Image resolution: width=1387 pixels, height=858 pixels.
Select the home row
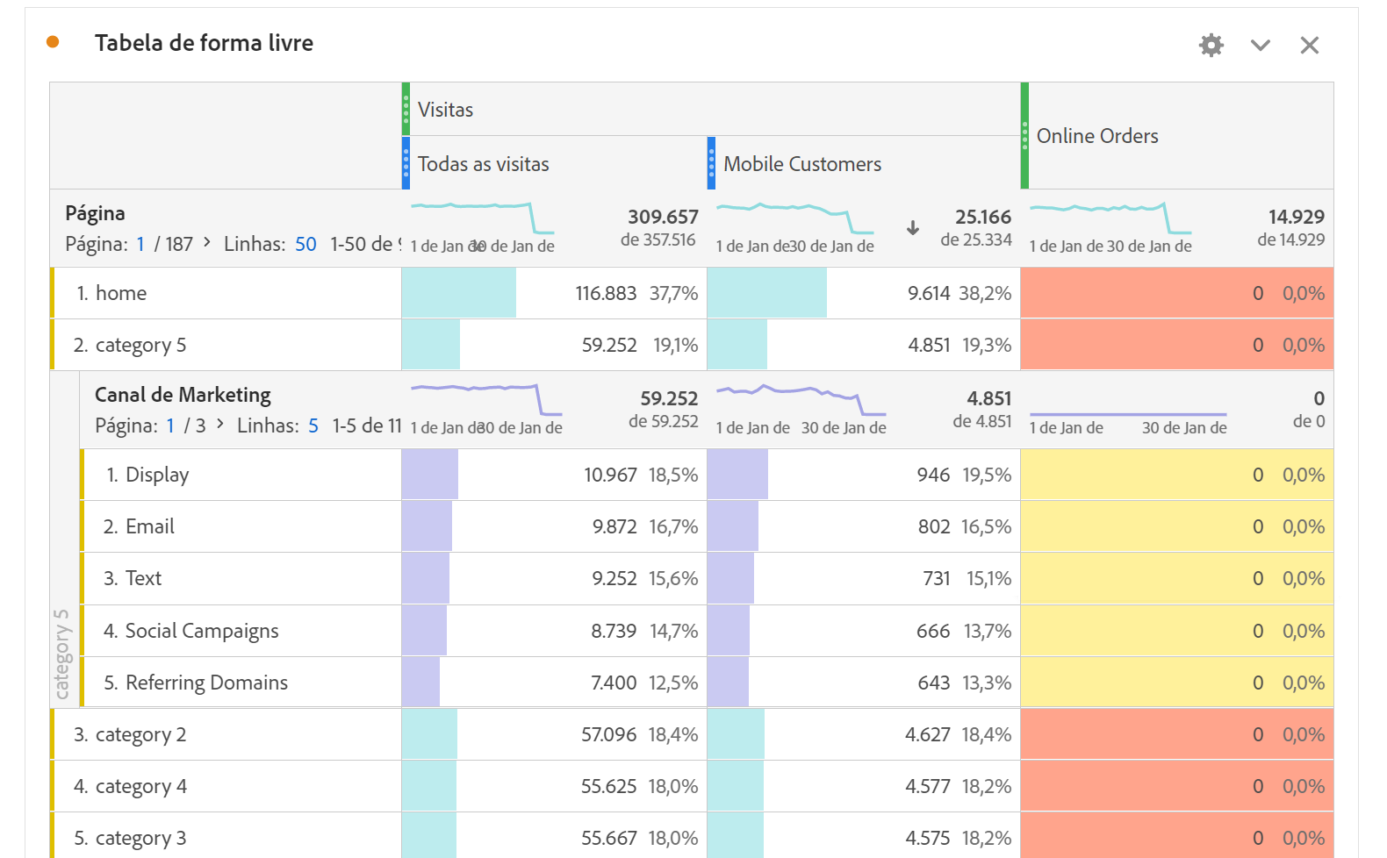pos(121,293)
